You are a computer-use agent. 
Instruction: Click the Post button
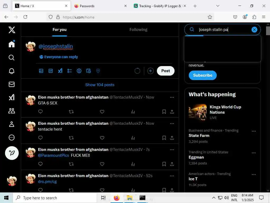(166, 71)
